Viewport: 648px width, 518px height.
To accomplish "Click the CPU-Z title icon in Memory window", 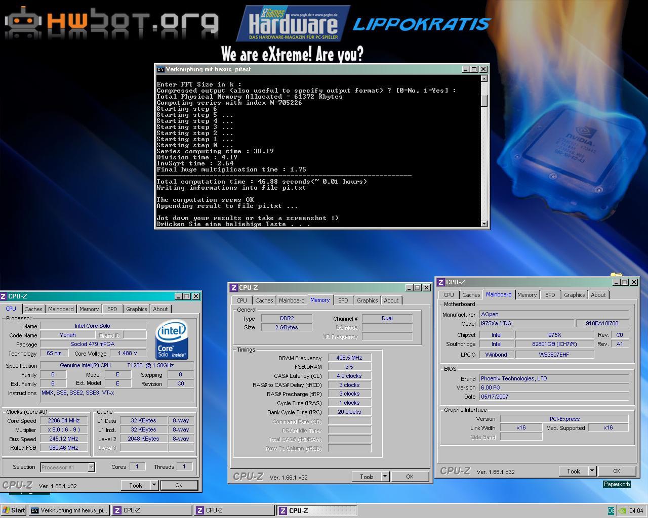I will coord(233,288).
